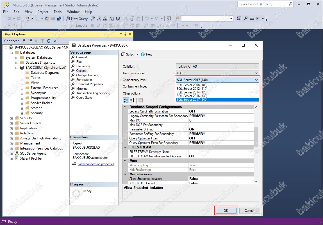Screen dimensions: 323x225
Task: Open the Script dropdown arrow
Action: [137, 54]
